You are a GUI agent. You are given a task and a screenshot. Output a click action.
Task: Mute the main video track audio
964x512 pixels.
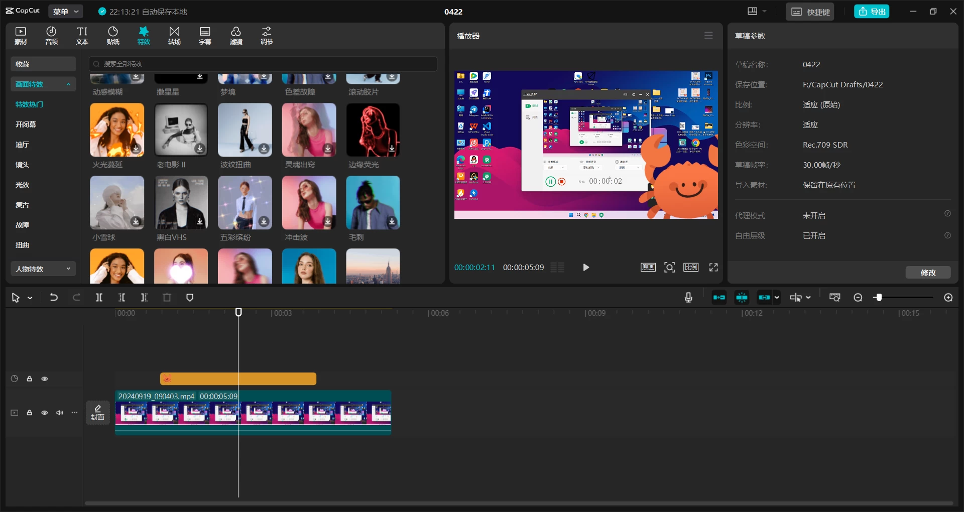pos(60,413)
